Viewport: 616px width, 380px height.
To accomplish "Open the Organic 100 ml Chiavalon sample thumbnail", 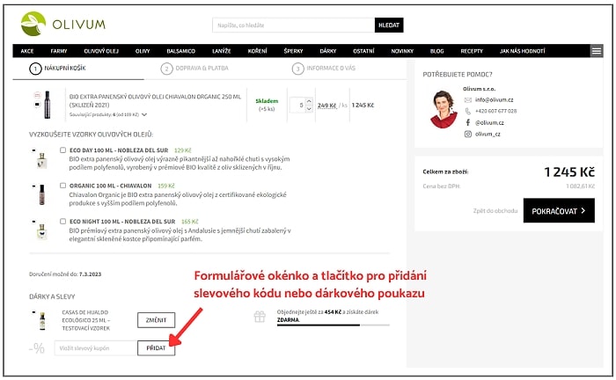I will coord(41,194).
